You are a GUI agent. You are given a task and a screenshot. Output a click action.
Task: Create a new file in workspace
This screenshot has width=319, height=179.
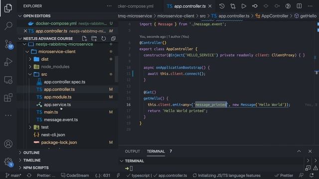click(84, 38)
